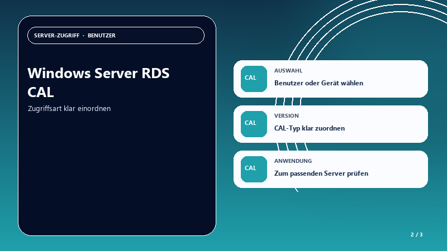
Task: Click text Zum passenden Server prüfen
Action: click(x=321, y=173)
